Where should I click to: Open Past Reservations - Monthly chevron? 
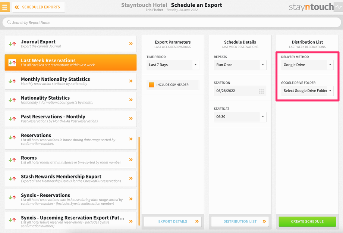(131, 118)
